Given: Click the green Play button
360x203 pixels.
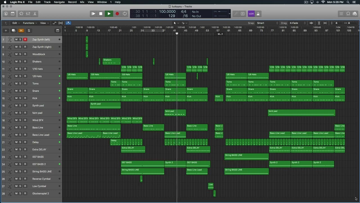Looking at the screenshot, I should (109, 14).
